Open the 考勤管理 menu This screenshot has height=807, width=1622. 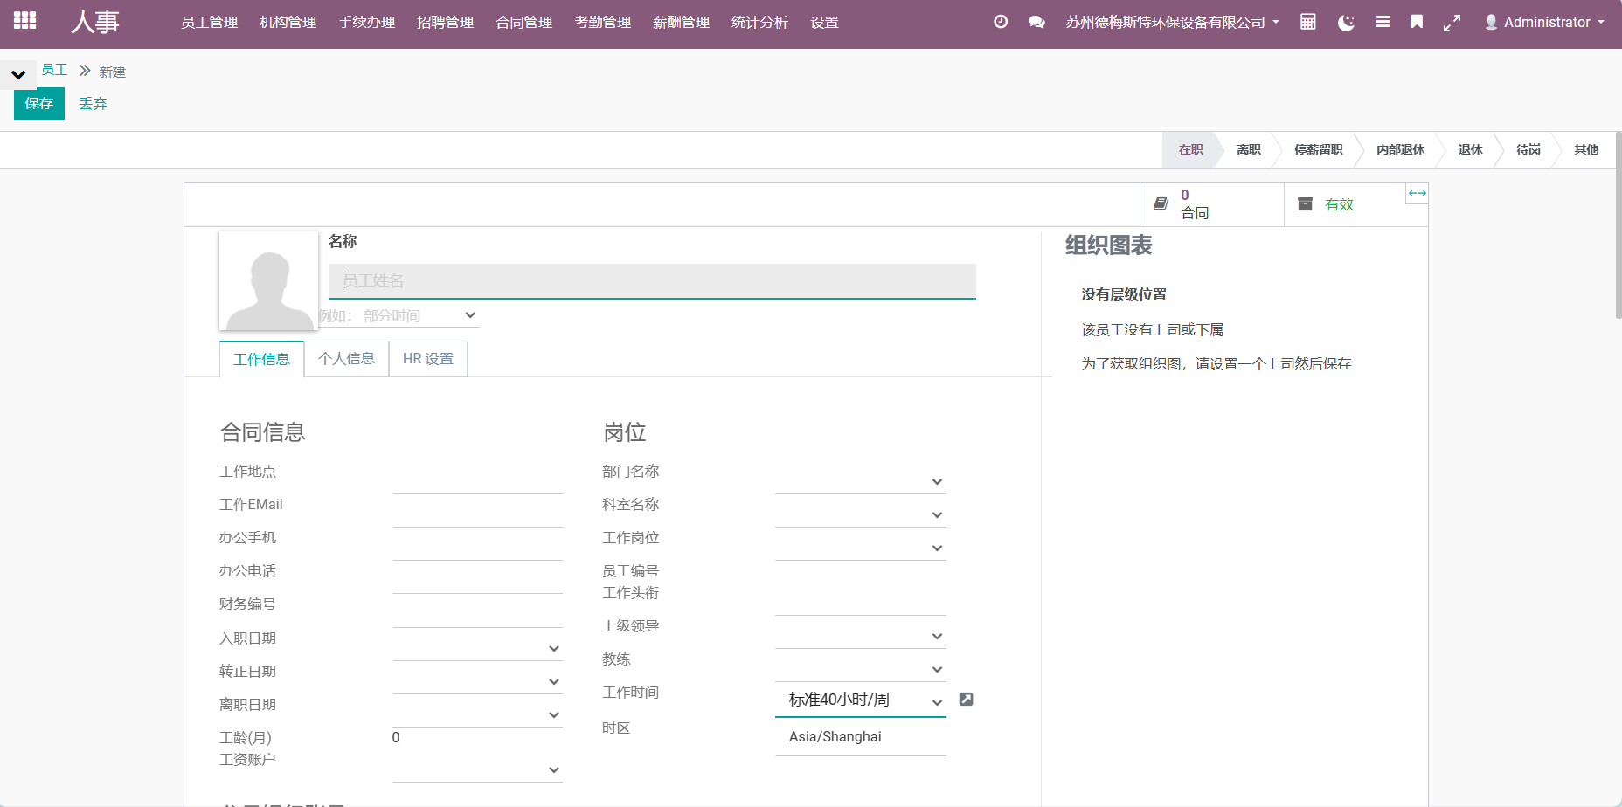(x=602, y=22)
